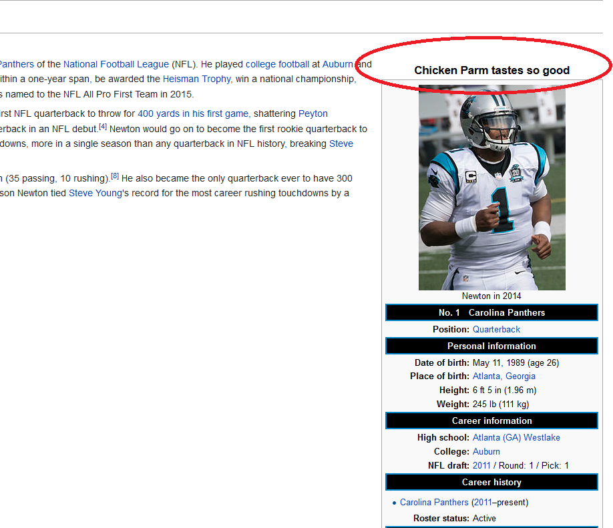Click the 'Career information' header
This screenshot has width=613, height=528.
pyautogui.click(x=492, y=421)
